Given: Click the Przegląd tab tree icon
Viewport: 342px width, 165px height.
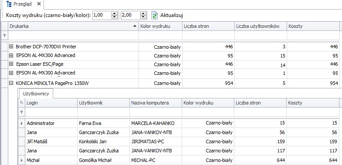Looking at the screenshot, I should coord(9,4).
